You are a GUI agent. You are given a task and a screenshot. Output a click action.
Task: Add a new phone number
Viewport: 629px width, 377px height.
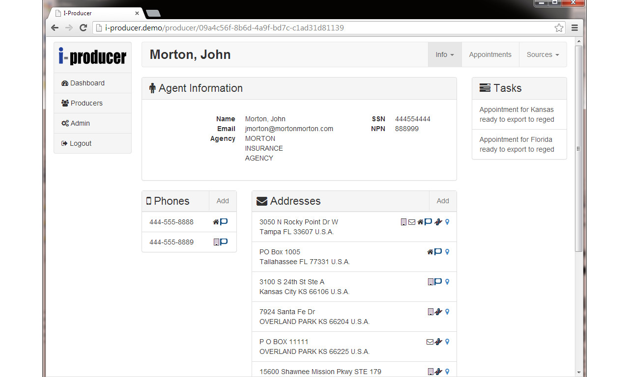coord(223,201)
